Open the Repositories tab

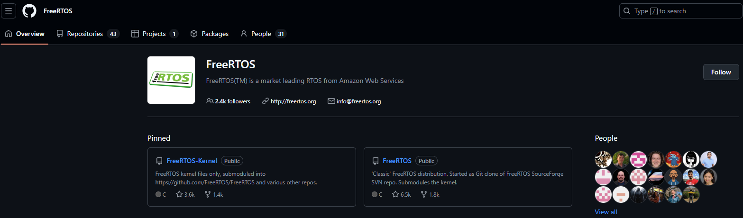pyautogui.click(x=88, y=34)
